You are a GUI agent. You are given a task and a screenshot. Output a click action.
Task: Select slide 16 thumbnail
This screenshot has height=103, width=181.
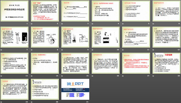tap(106, 63)
